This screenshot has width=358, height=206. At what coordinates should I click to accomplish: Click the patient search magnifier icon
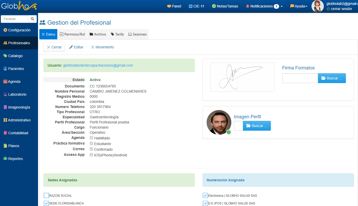(x=32, y=19)
